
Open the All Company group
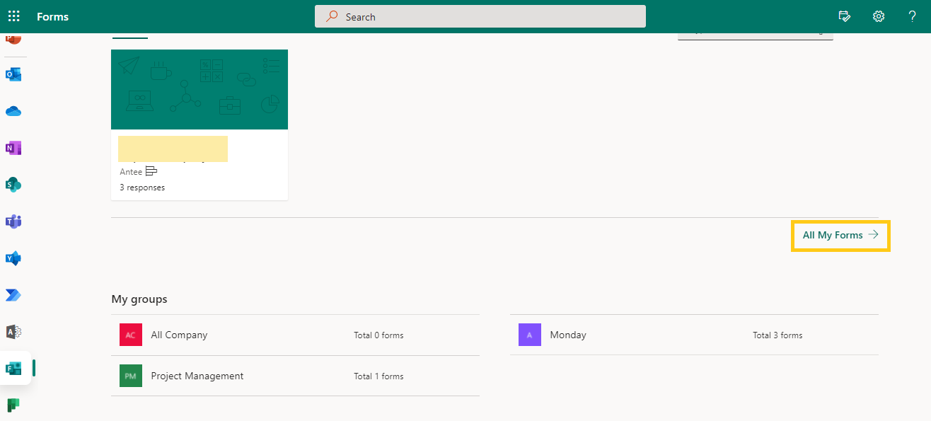(179, 335)
